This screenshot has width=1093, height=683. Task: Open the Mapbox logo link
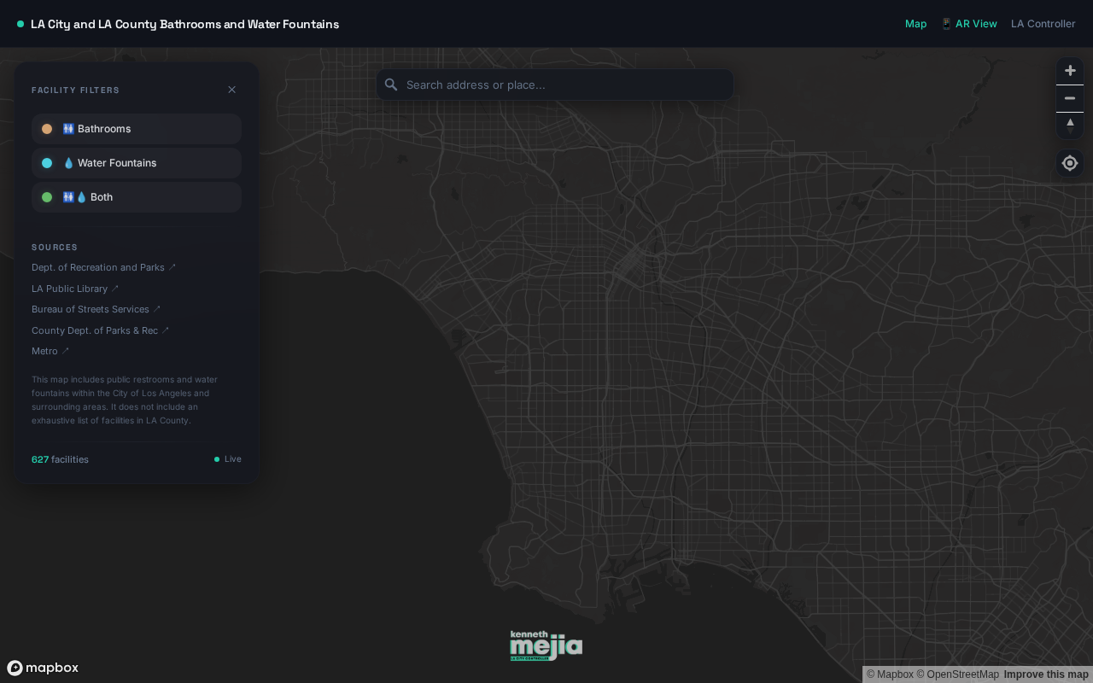coord(43,668)
